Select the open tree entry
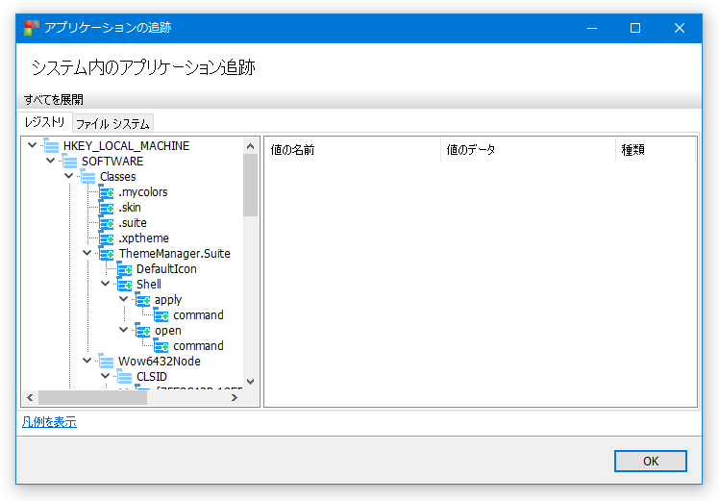719x501 pixels. pyautogui.click(x=168, y=331)
